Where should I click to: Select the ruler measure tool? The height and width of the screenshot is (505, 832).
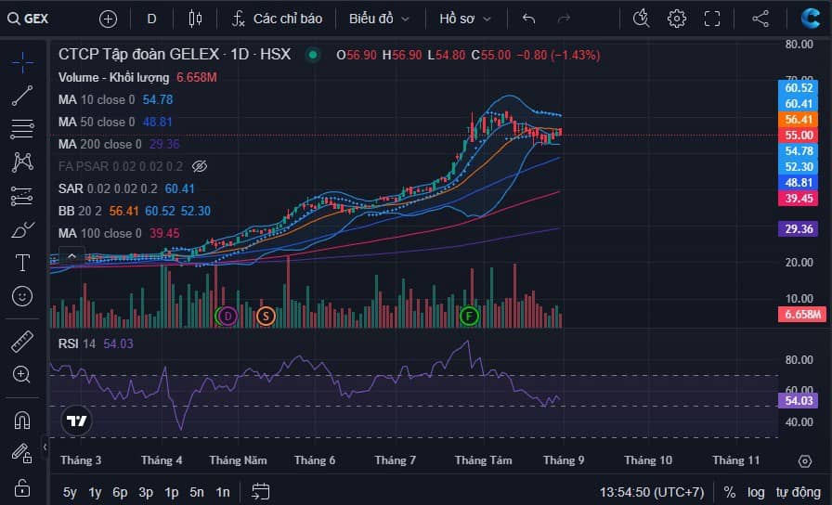(x=22, y=343)
